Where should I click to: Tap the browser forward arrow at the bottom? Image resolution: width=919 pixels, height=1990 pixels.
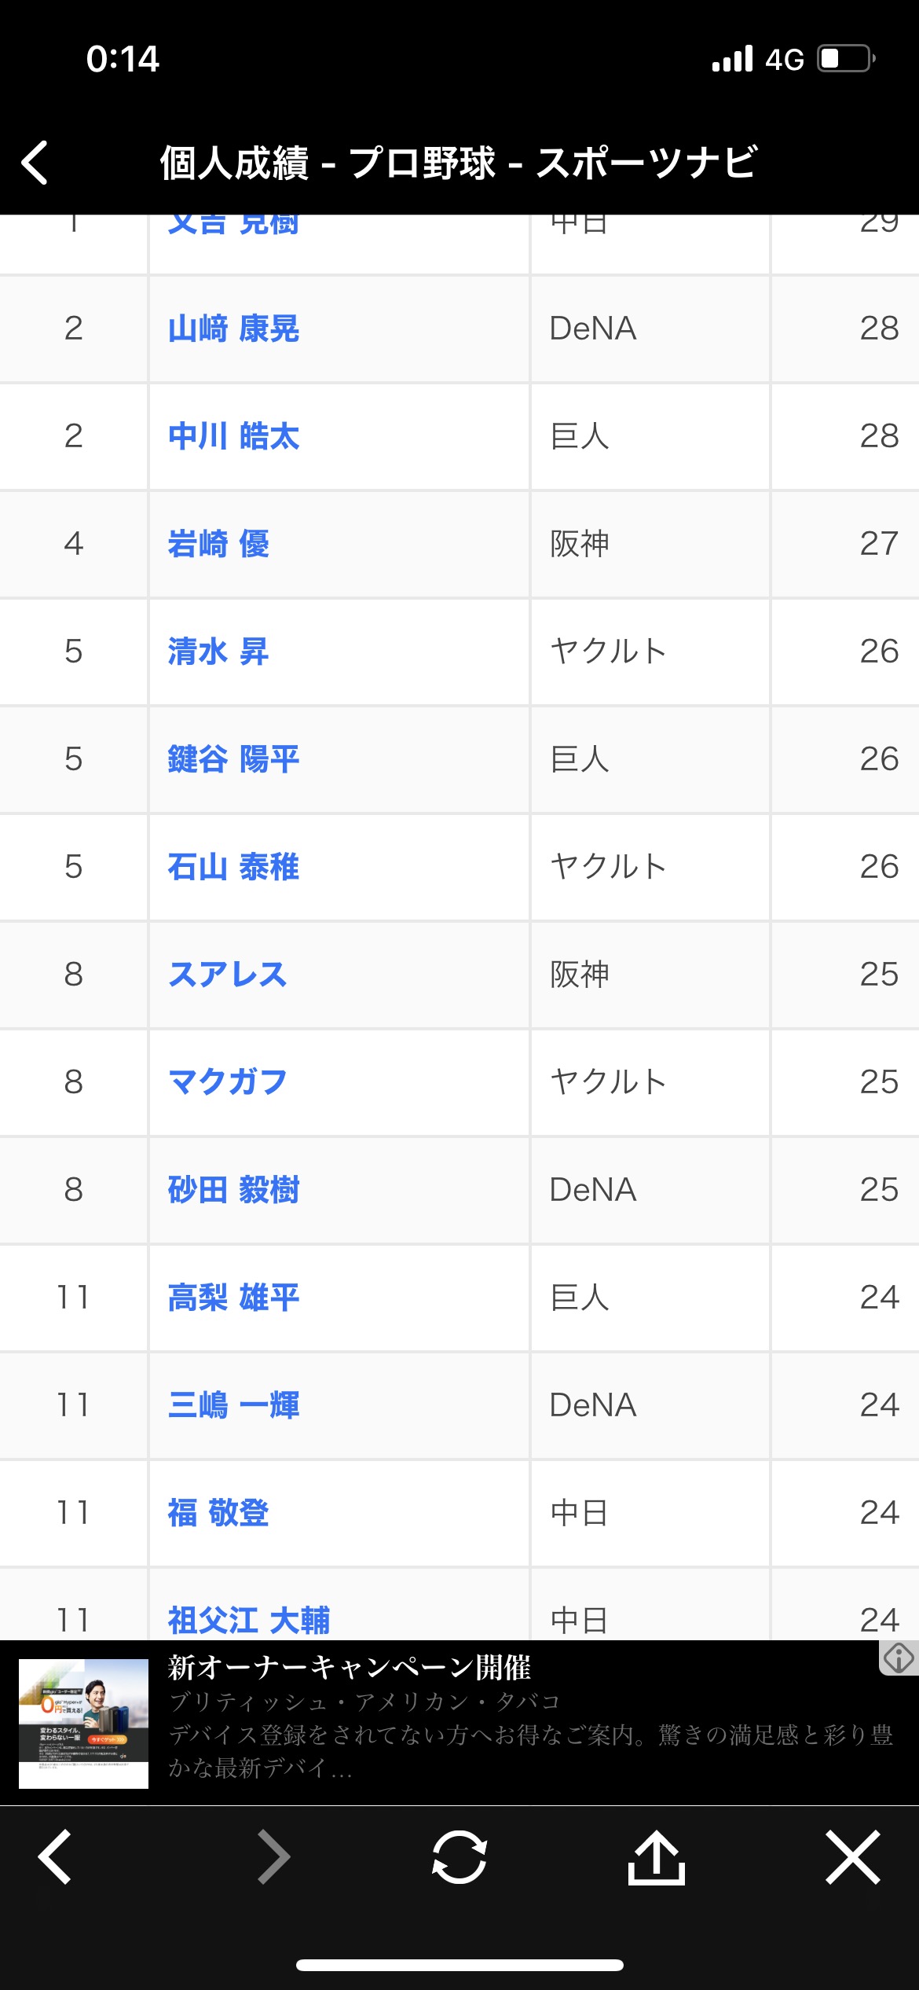point(274,1857)
